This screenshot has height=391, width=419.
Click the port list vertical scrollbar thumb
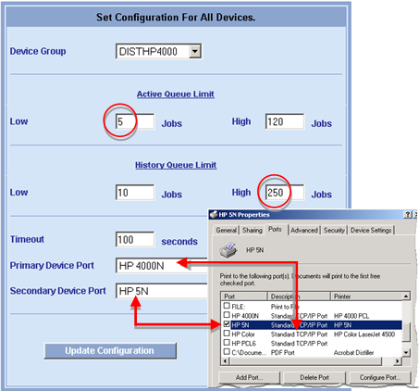406,332
